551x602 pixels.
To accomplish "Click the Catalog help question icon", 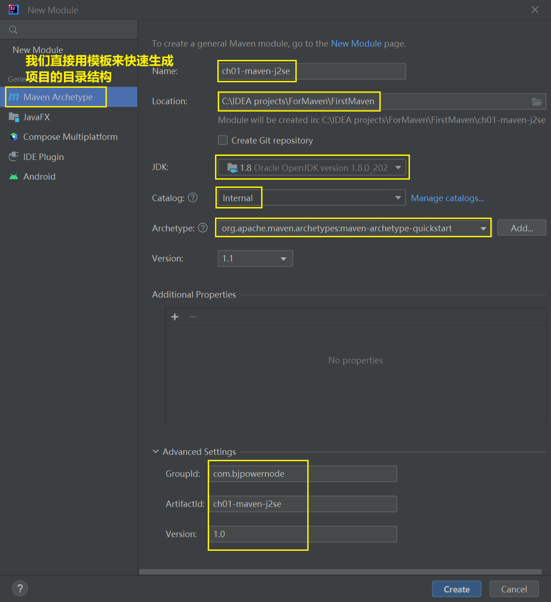I will point(193,197).
